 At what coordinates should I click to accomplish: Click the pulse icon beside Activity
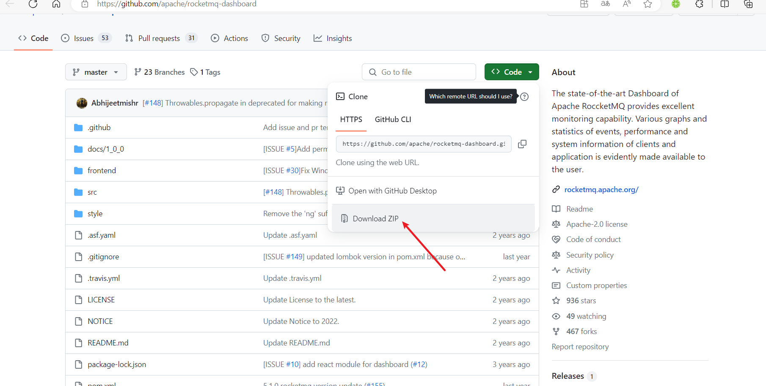coord(556,270)
